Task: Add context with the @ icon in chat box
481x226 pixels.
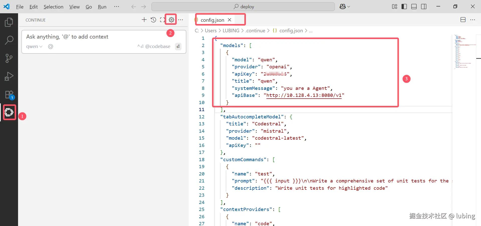Action: (x=51, y=47)
